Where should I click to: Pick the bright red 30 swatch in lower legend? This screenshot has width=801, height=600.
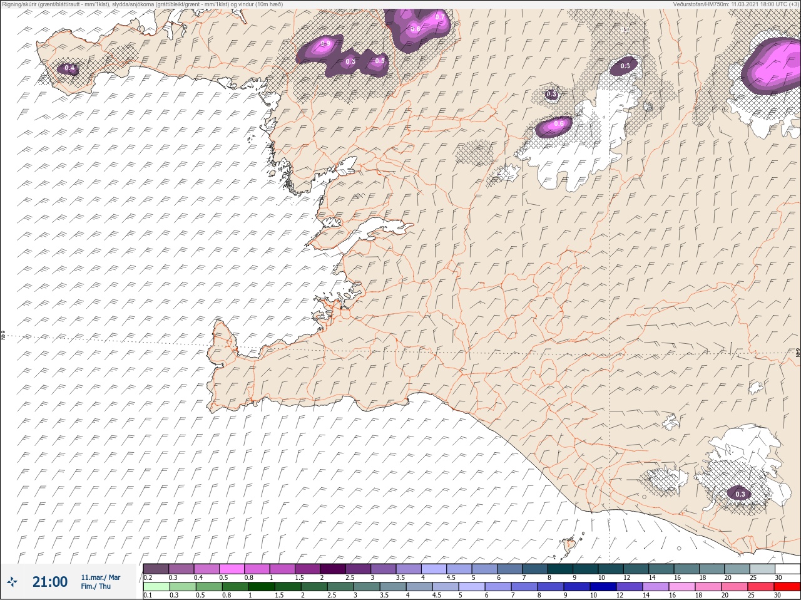coord(787,587)
